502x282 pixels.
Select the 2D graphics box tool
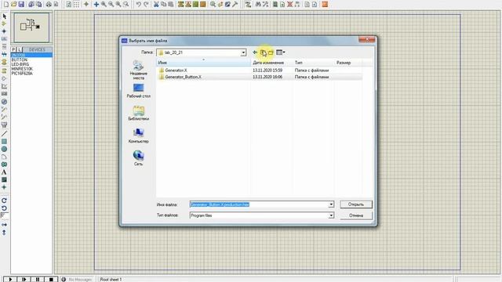4,141
